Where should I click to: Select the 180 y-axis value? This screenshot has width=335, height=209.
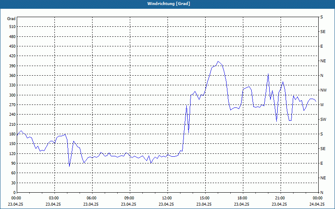pyautogui.click(x=13, y=134)
